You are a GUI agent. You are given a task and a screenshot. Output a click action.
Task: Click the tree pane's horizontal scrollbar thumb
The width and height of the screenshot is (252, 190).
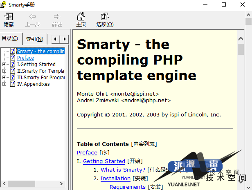point(22,183)
